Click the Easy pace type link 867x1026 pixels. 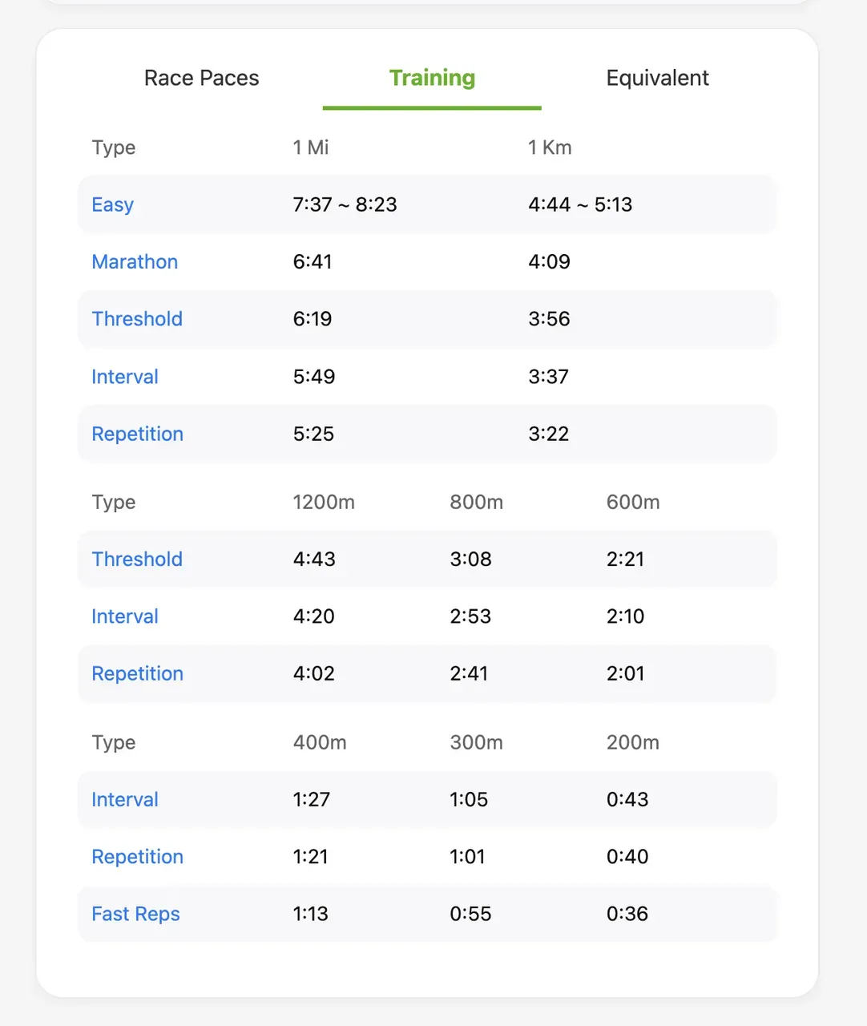point(112,204)
